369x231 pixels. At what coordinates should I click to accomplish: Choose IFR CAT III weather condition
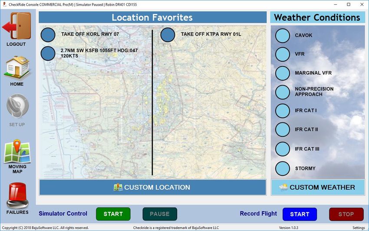[x=283, y=149]
